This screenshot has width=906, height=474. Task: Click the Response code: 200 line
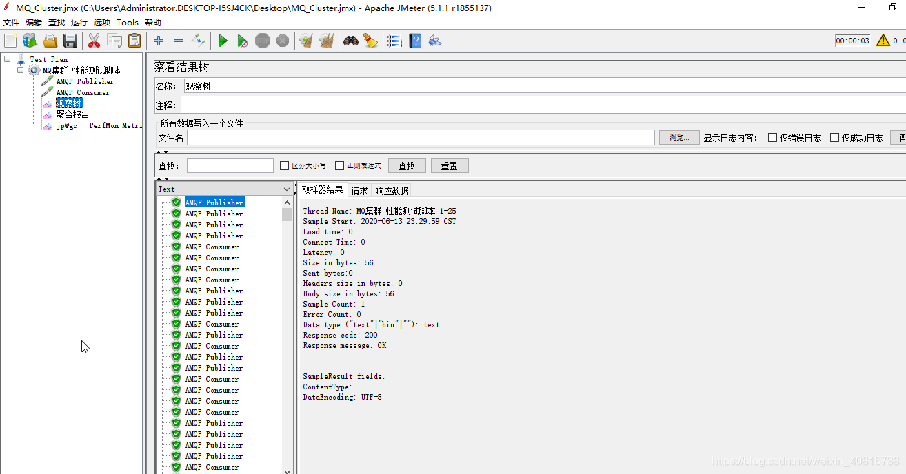pos(340,335)
